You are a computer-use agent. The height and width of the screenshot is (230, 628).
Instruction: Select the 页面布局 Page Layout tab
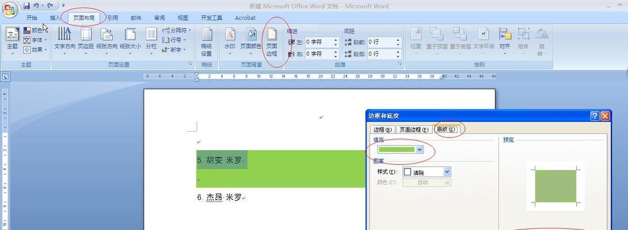(x=83, y=18)
